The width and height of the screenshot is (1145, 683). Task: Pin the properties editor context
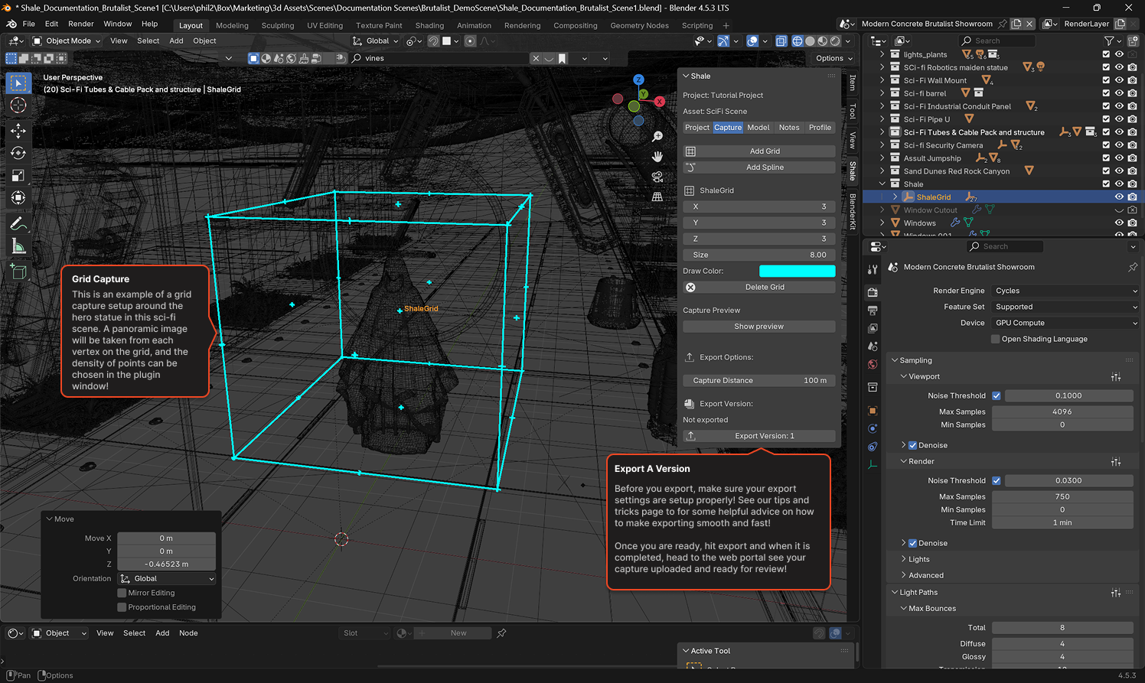pos(1133,267)
